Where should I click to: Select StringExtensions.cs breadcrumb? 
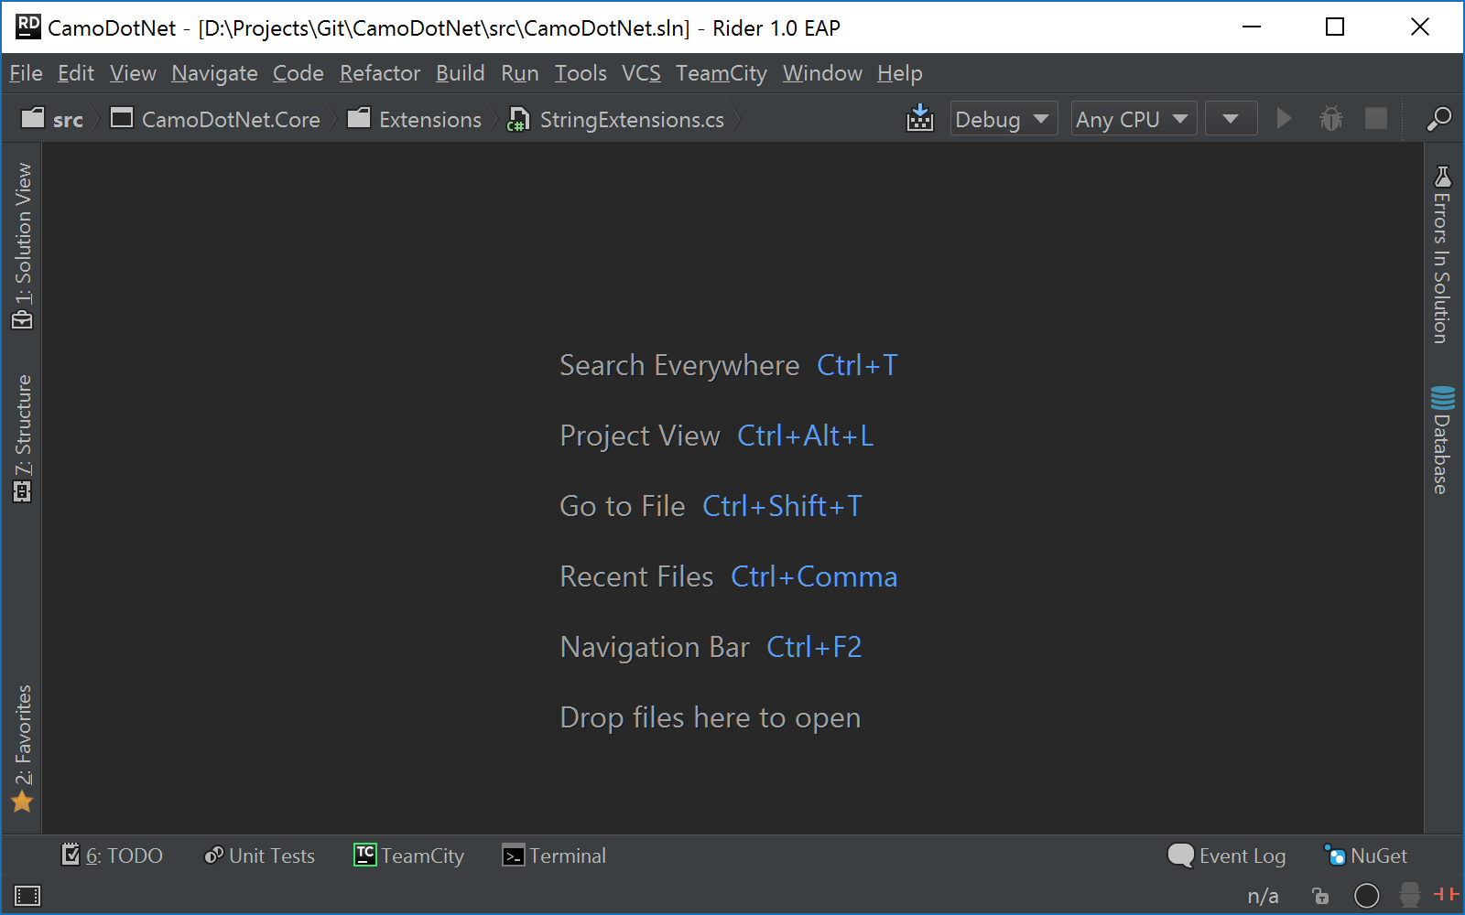616,119
